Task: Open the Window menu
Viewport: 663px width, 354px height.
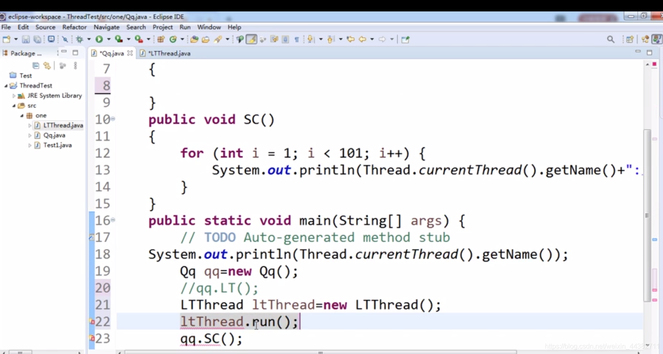Action: click(x=209, y=27)
